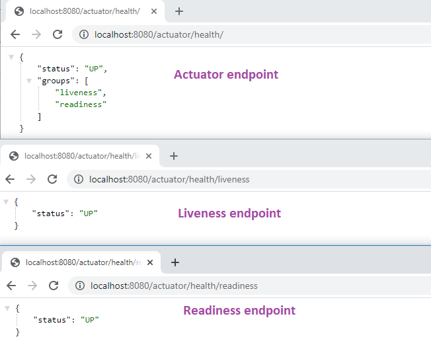
Task: Reload the readiness endpoint page
Action: pos(54,286)
